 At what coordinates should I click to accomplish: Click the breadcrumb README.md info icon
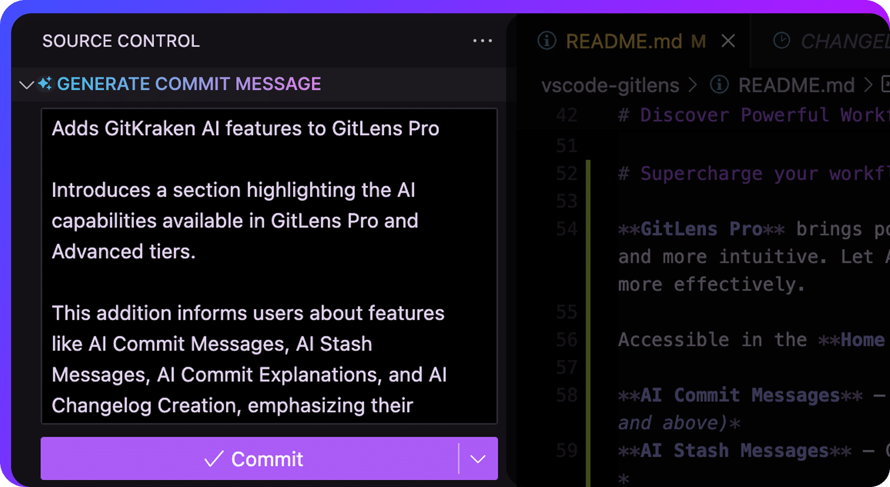[x=719, y=85]
